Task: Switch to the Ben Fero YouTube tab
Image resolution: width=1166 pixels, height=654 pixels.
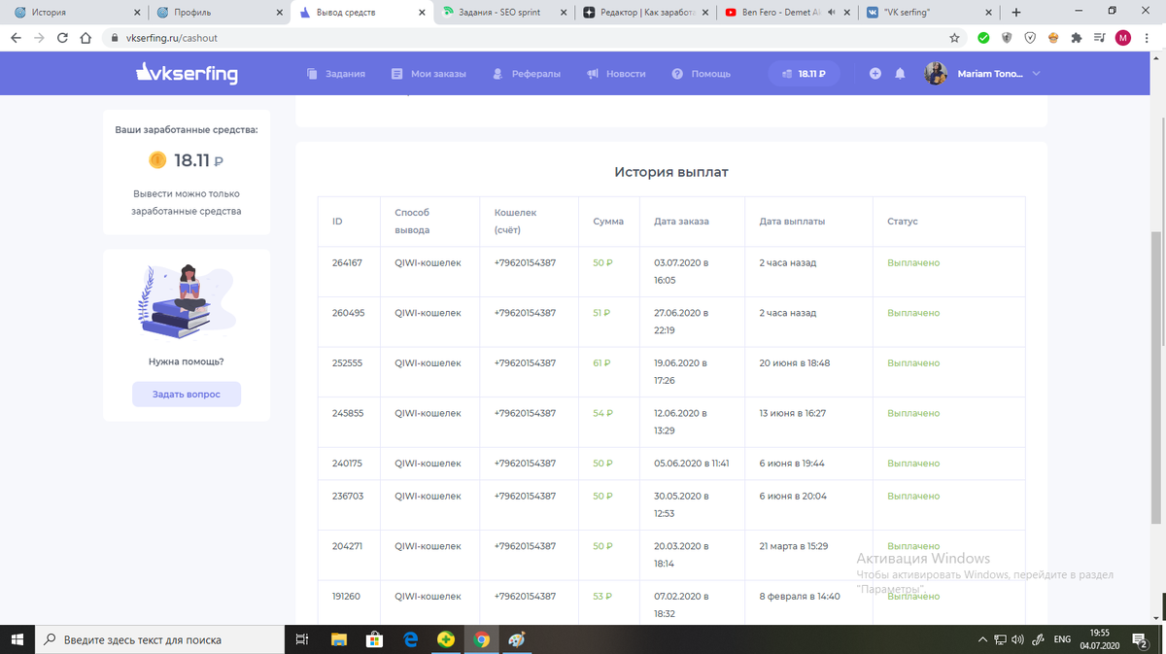Action: 788,13
